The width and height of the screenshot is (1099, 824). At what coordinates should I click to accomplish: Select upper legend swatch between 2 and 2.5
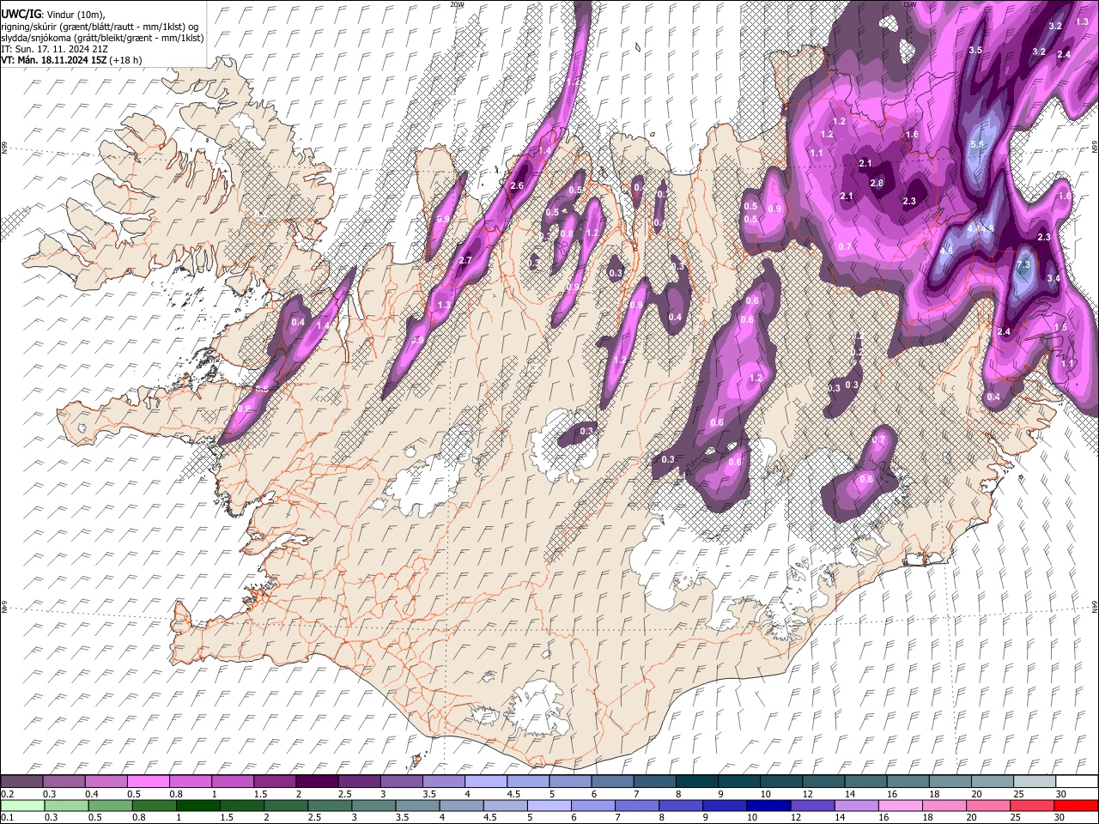(317, 781)
